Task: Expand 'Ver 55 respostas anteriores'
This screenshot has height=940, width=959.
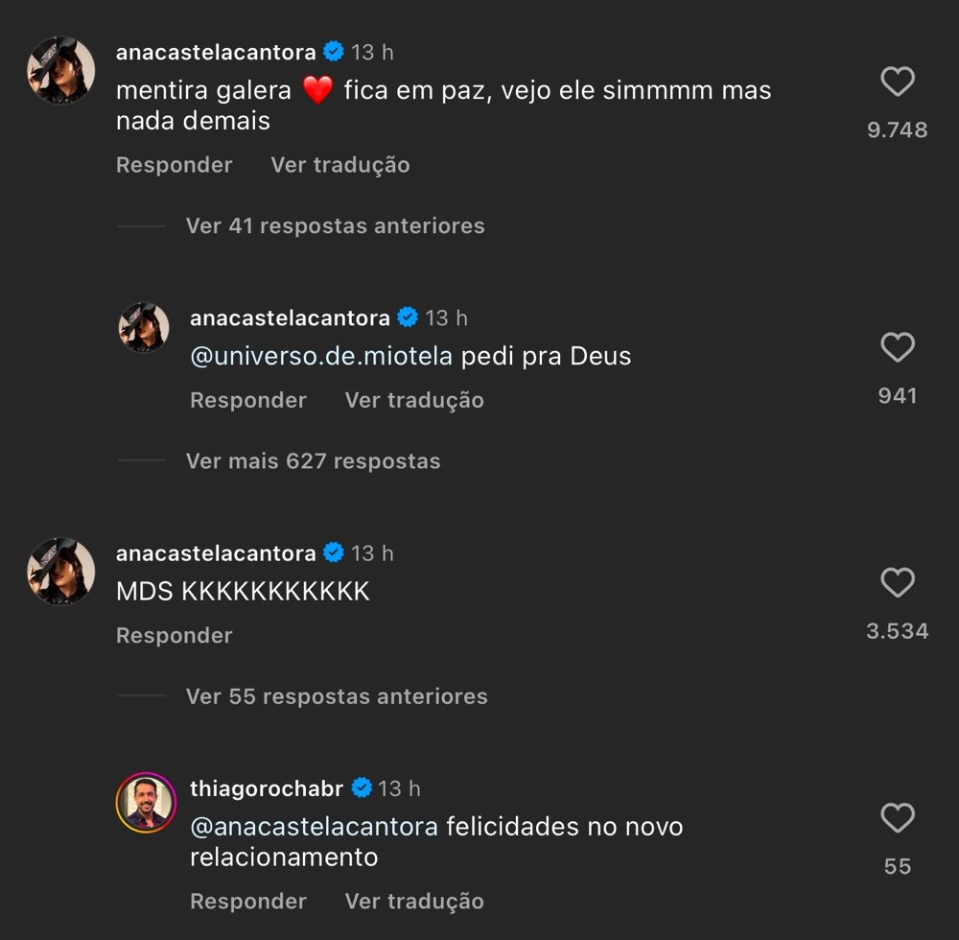Action: coord(337,696)
